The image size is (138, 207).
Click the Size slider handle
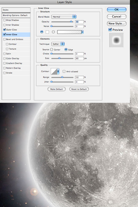point(59,58)
